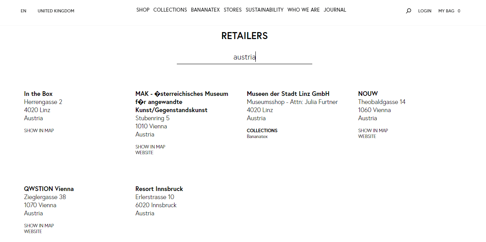Click the Zieglergasse 38 address text
The height and width of the screenshot is (242, 486).
click(45, 197)
